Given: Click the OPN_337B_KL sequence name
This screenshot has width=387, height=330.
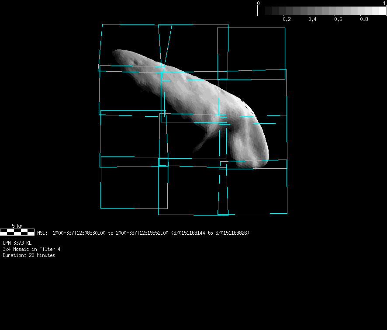Looking at the screenshot, I should coord(17,243).
